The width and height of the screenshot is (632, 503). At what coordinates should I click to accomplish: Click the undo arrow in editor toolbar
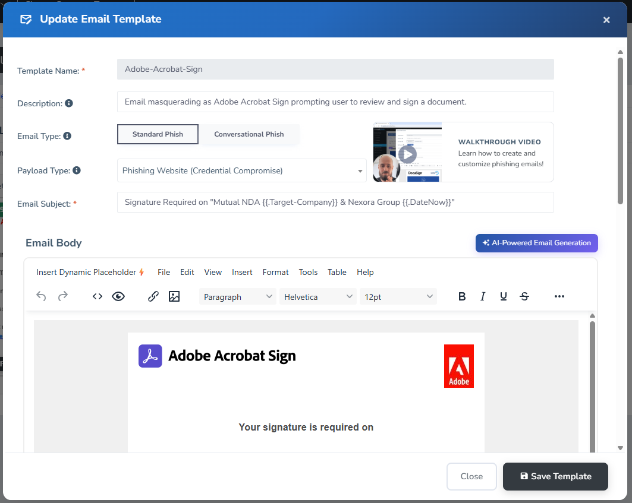(x=41, y=296)
